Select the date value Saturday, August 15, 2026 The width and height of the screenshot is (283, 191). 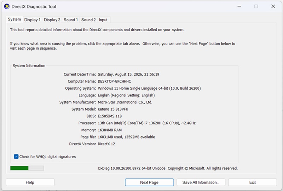[x=128, y=74]
